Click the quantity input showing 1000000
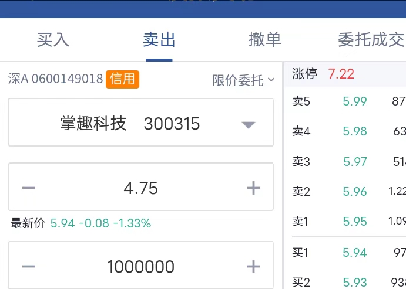406x289 pixels. tap(140, 266)
